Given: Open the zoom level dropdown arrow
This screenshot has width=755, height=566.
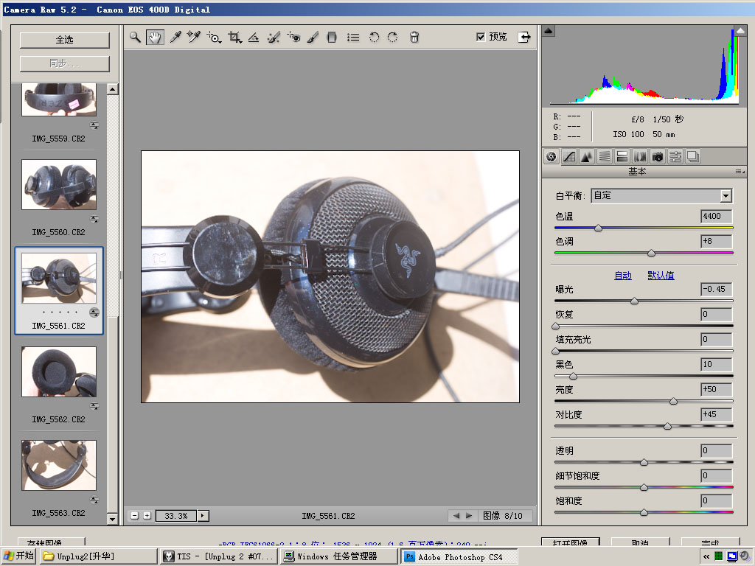Looking at the screenshot, I should pyautogui.click(x=203, y=516).
